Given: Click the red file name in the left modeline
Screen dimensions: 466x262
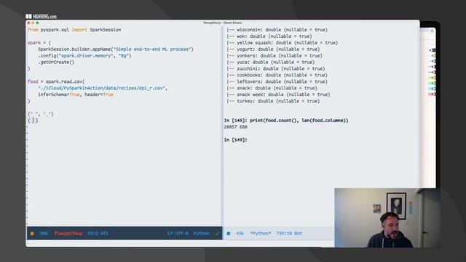Looking at the screenshot, I should (68, 234).
